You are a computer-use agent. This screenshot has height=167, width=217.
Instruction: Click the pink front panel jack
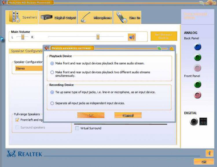[198, 95]
